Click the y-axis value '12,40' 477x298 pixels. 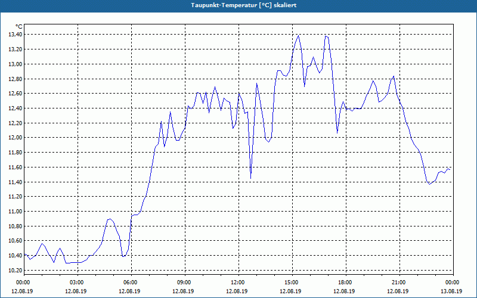pyautogui.click(x=15, y=108)
